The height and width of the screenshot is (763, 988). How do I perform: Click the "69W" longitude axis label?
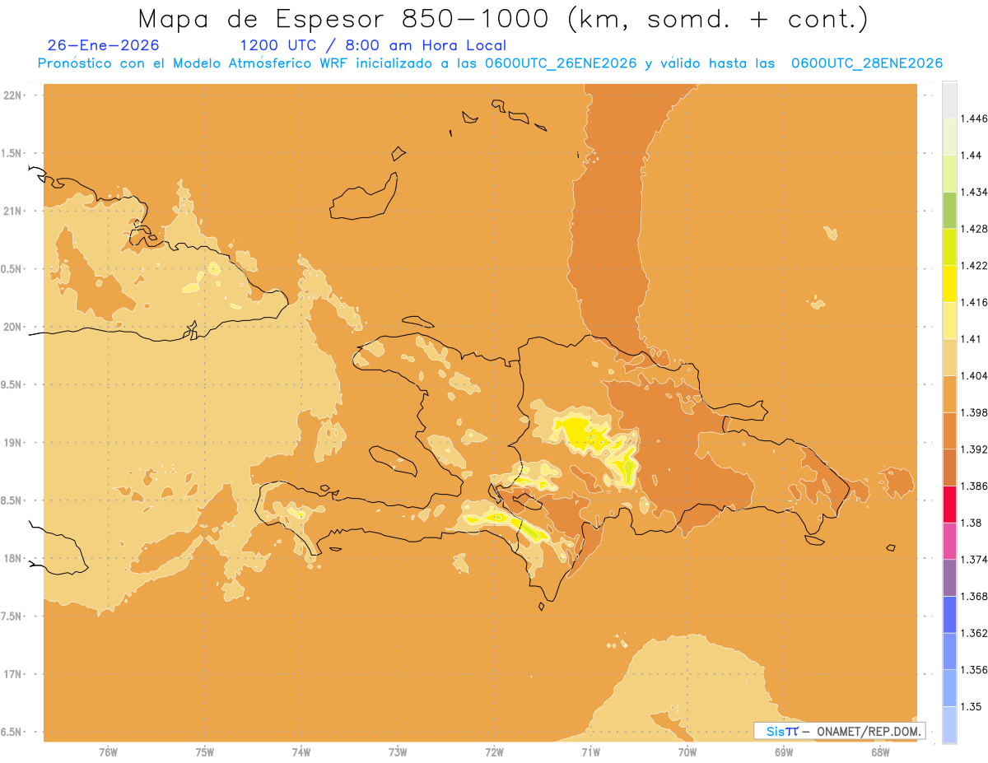point(784,752)
